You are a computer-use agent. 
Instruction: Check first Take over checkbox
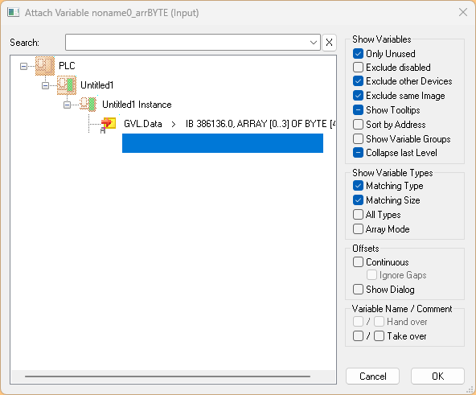point(359,336)
